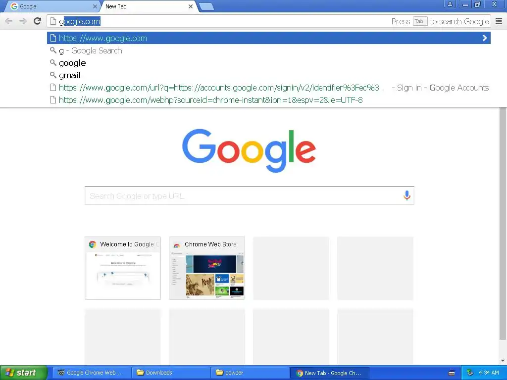
Task: Pick the 'google' search suggestion
Action: [x=269, y=63]
